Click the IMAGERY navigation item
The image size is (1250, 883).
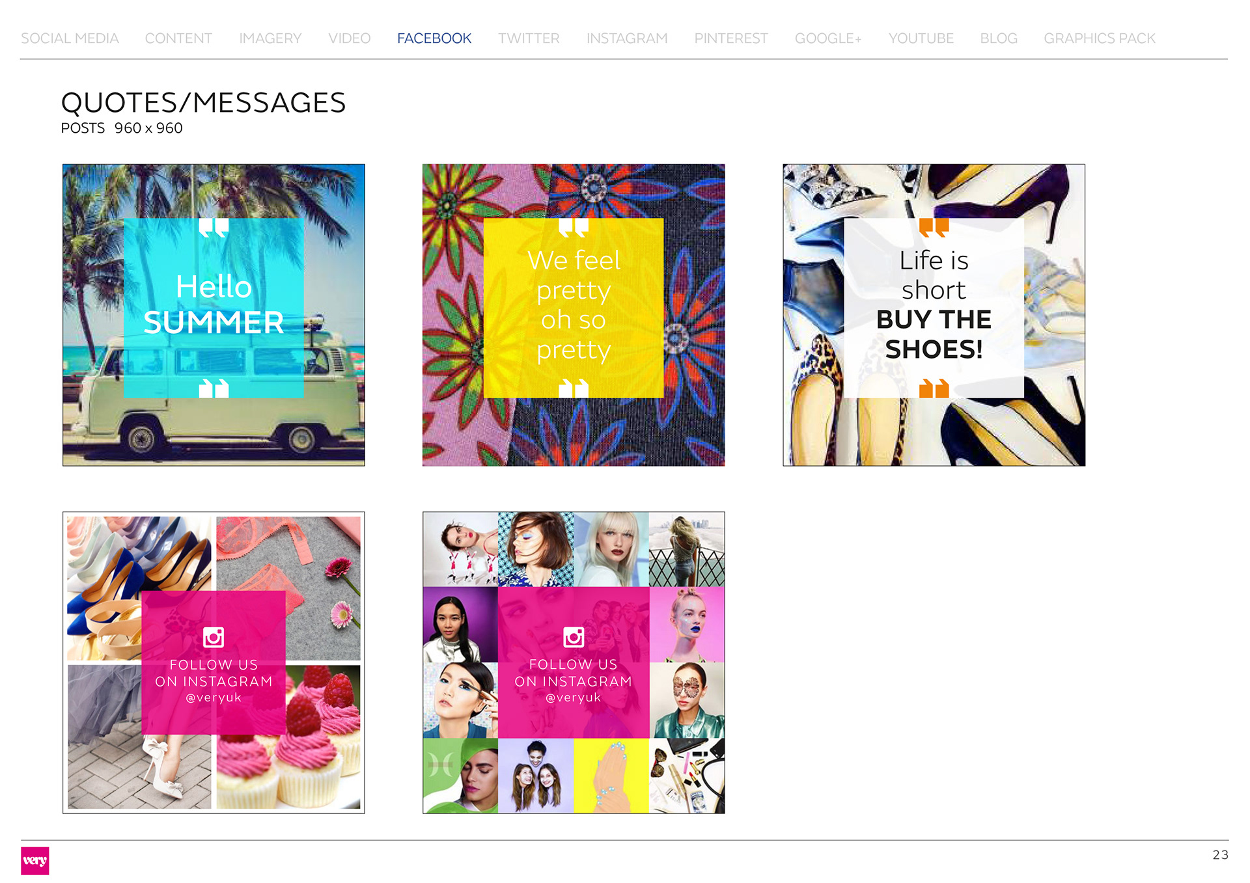(x=270, y=38)
